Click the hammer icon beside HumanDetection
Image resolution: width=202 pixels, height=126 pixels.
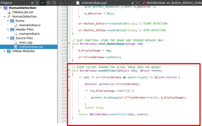(9, 17)
